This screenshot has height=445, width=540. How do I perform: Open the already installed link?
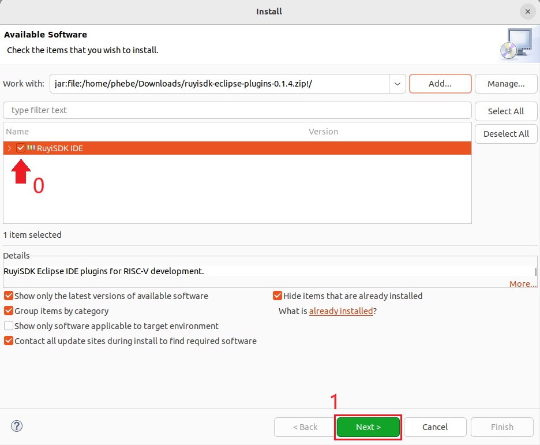point(341,311)
